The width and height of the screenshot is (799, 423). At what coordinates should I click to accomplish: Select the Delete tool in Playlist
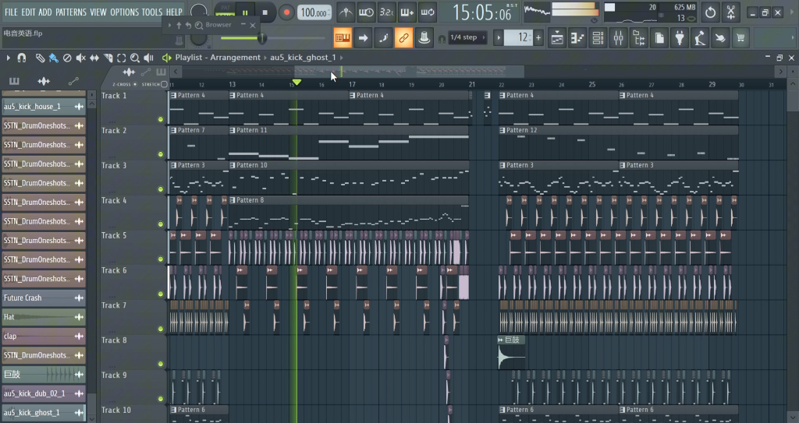click(x=67, y=58)
